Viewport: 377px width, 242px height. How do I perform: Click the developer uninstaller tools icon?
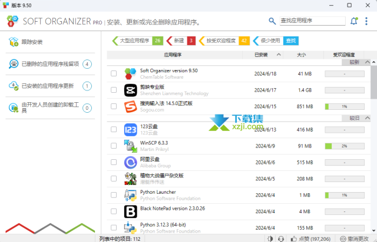[14, 107]
